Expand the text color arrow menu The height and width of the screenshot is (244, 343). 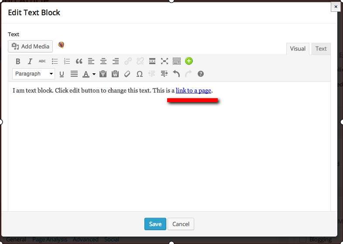pyautogui.click(x=94, y=74)
